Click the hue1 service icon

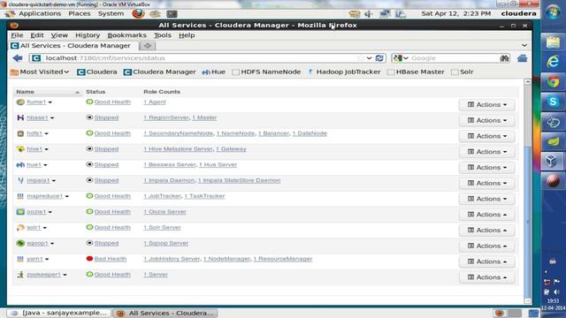click(x=20, y=165)
